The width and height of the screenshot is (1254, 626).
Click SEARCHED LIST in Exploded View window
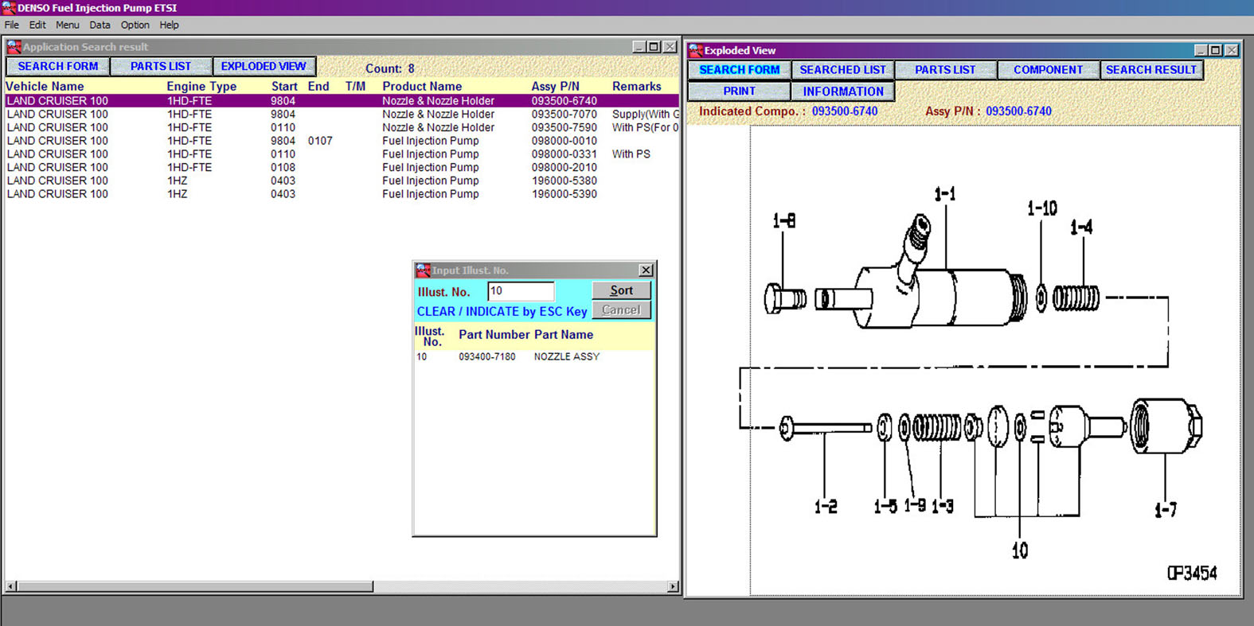842,70
